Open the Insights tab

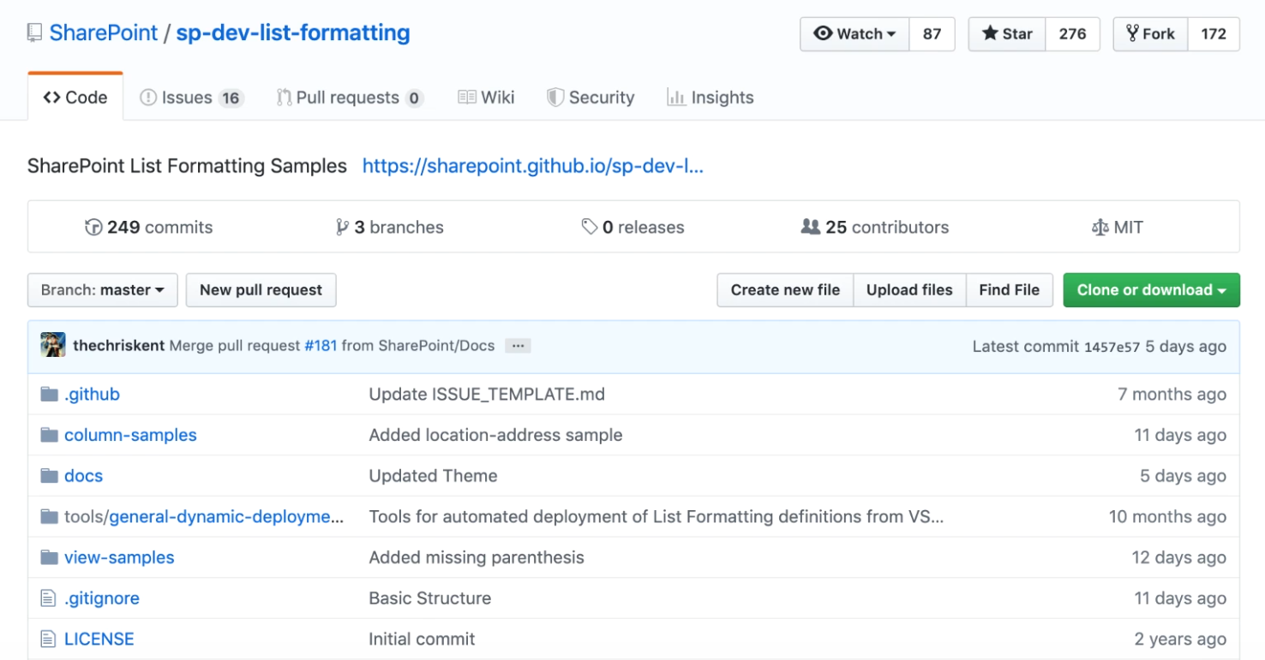pos(710,98)
